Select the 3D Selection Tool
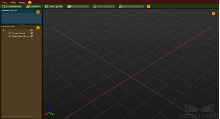The image size is (220, 119). (x=12, y=7)
